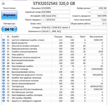This screenshot has height=105, width=108.
Task: Click status icon of Включения/отключения row
Action: pos(4,60)
